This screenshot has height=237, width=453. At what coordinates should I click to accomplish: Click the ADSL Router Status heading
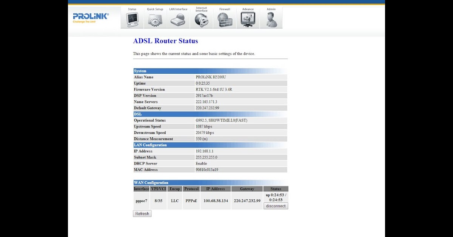tap(165, 41)
